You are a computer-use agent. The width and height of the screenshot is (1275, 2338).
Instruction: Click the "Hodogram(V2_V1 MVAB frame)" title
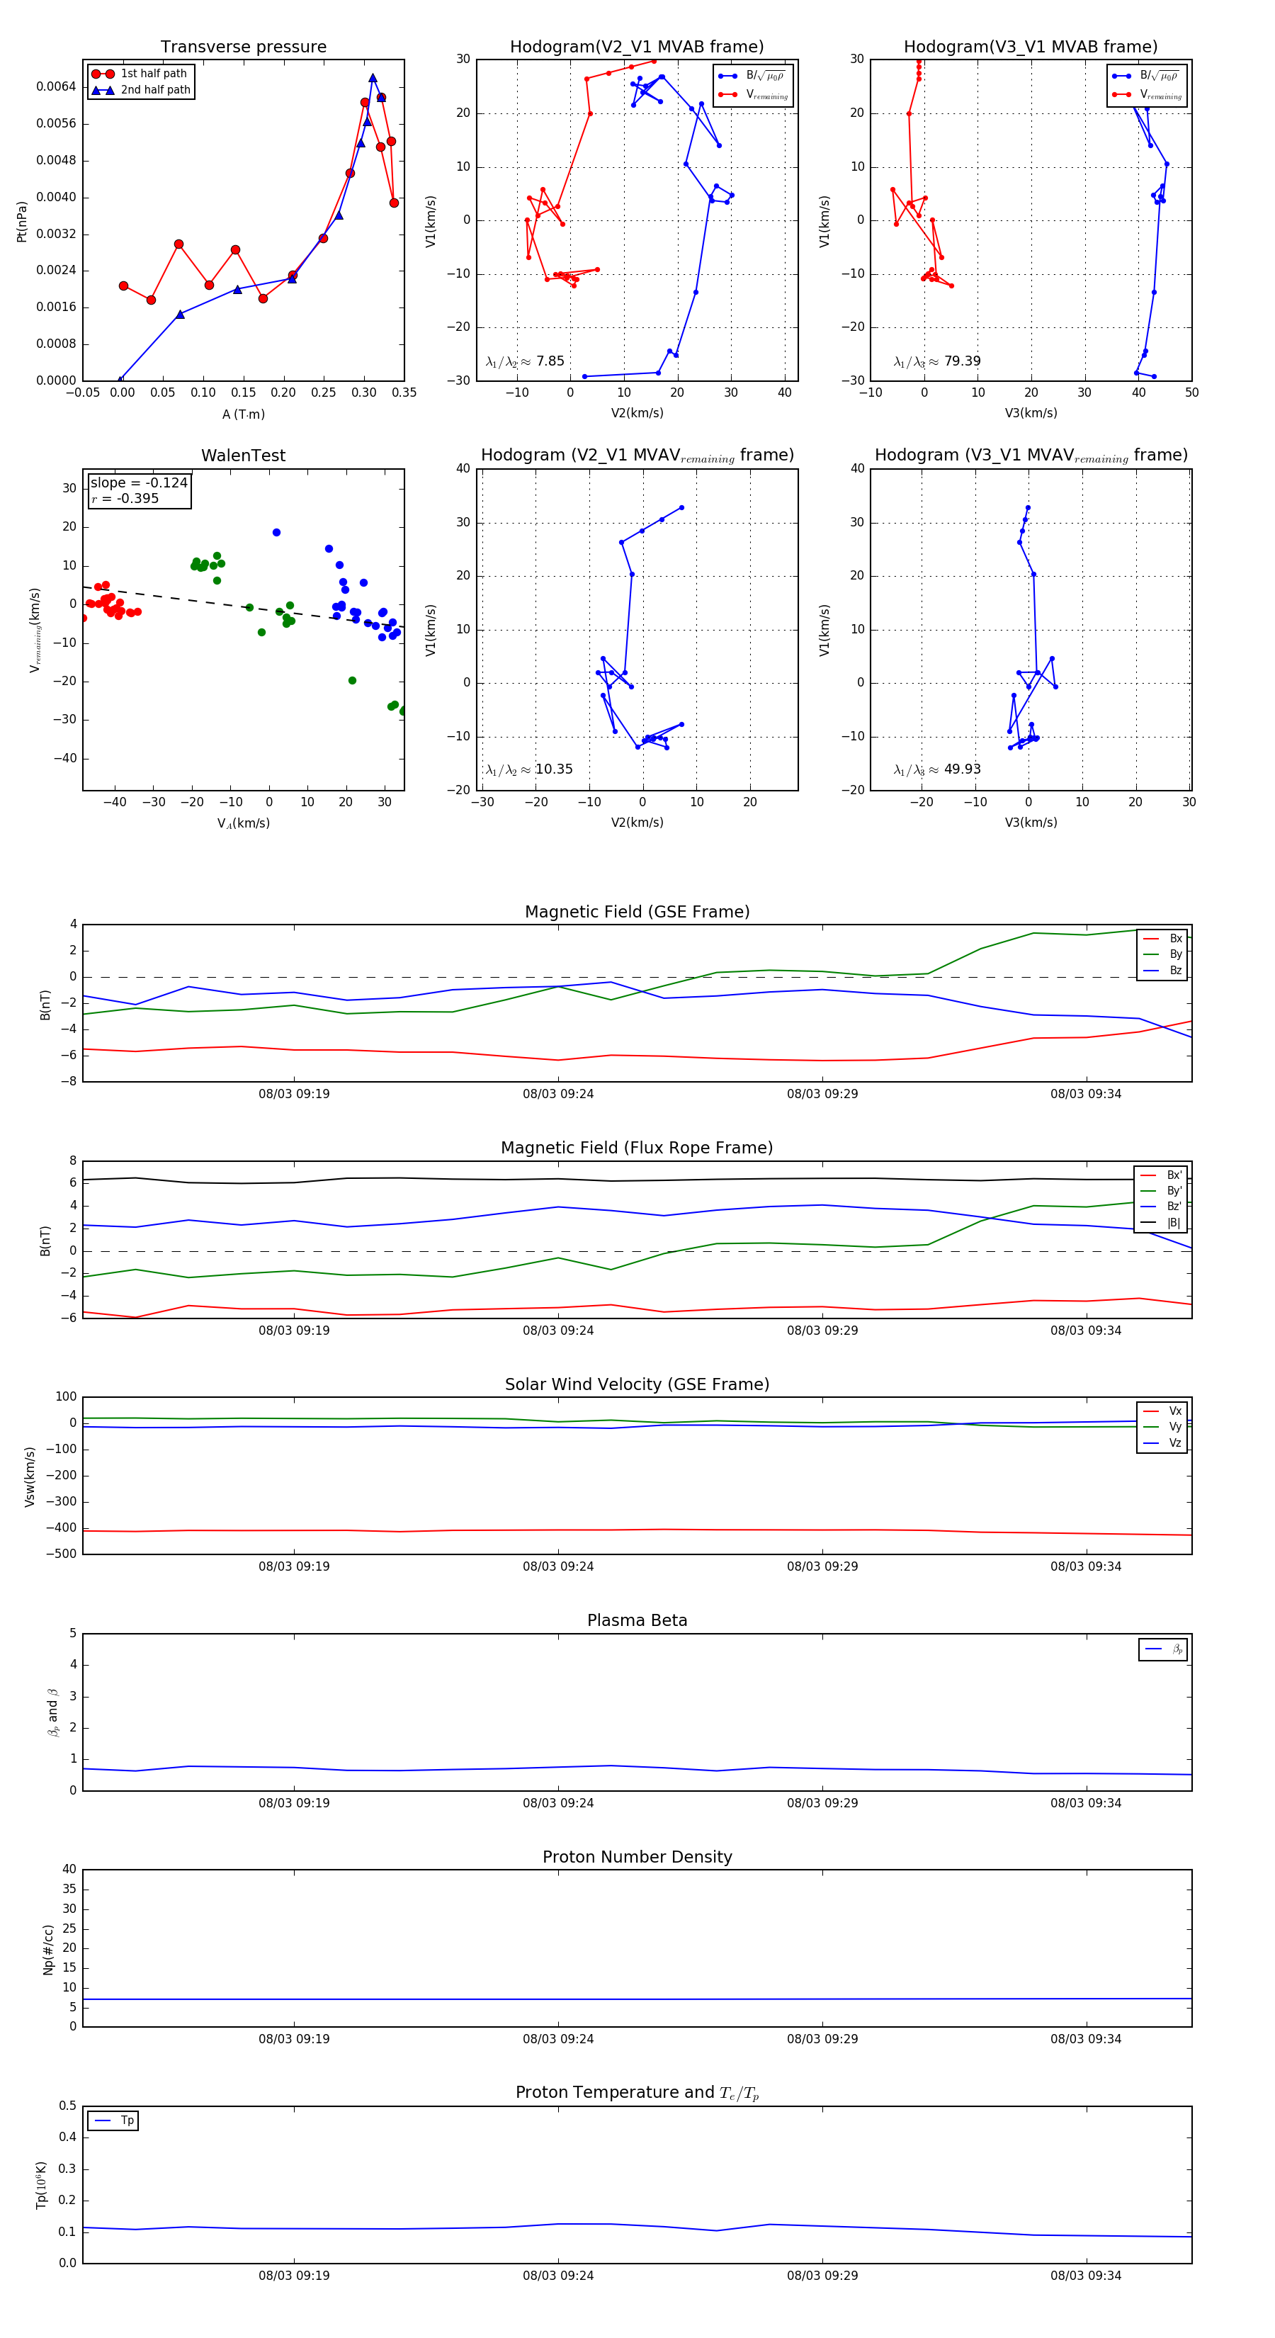point(637,47)
